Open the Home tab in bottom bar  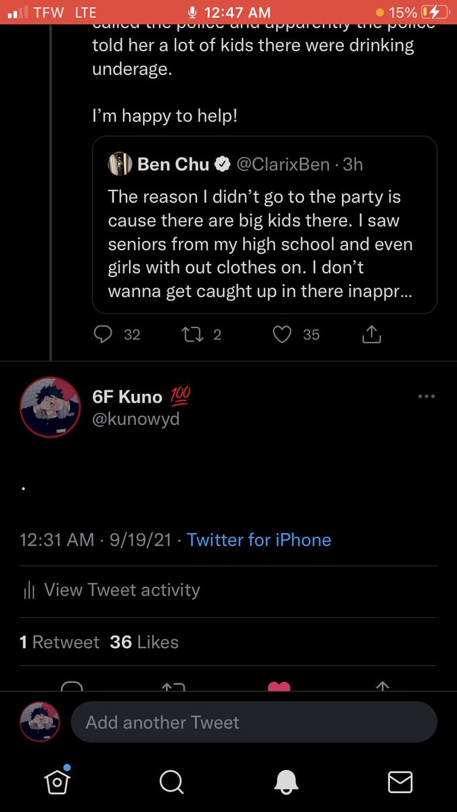[58, 781]
